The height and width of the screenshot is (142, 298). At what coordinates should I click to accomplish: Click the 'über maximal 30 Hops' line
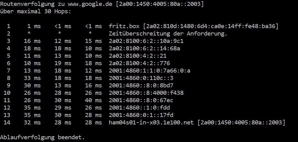coord(36,11)
